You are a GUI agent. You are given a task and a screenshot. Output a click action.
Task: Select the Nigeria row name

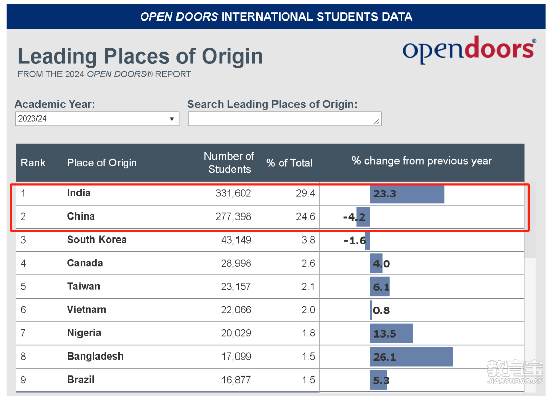coord(84,333)
